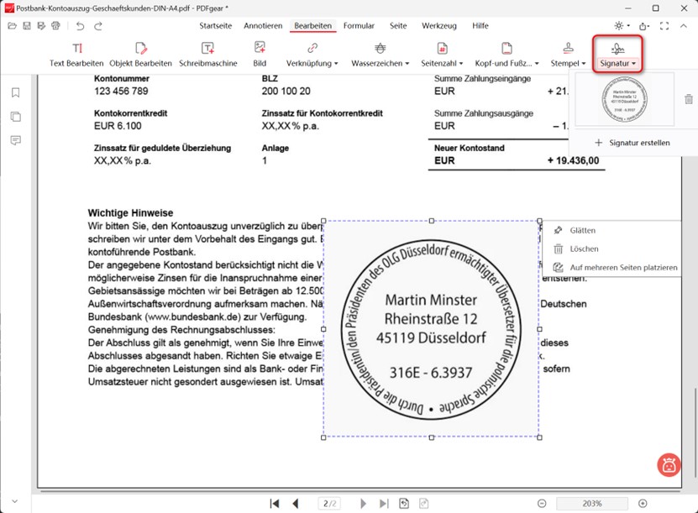The width and height of the screenshot is (698, 513).
Task: Click the zoom out minus button
Action: click(x=542, y=503)
